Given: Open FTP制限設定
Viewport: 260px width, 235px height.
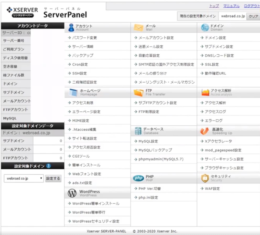Looking at the screenshot, I should click(149, 112).
